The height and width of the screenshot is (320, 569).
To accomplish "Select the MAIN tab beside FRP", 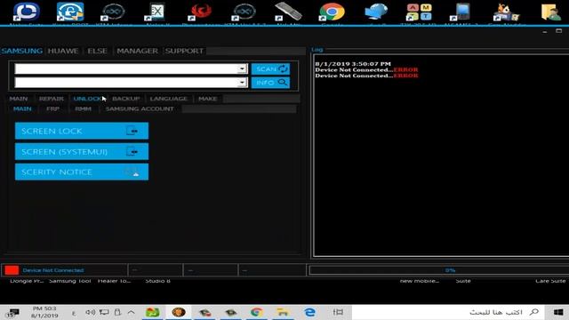I will 22,108.
